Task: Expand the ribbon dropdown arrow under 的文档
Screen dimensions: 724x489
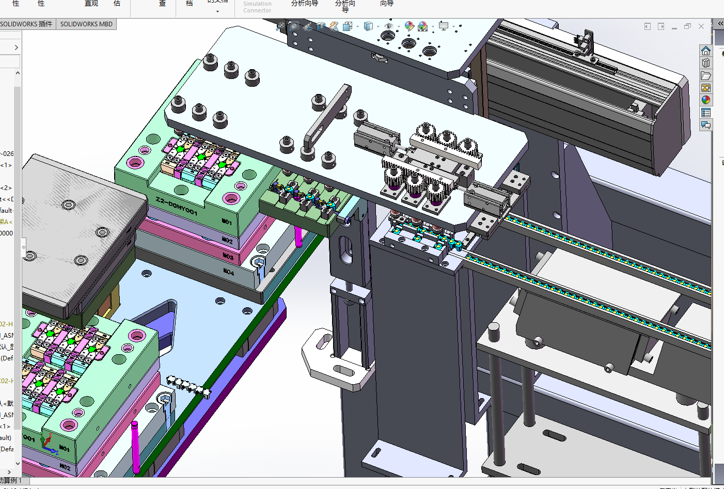Action: tap(217, 11)
